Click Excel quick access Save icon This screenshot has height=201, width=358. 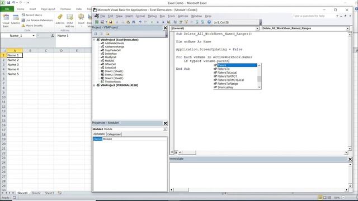(x=8, y=2)
